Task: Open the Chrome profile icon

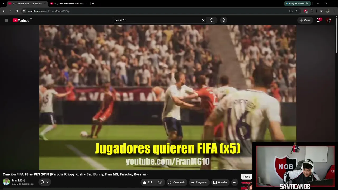Action: (328, 11)
